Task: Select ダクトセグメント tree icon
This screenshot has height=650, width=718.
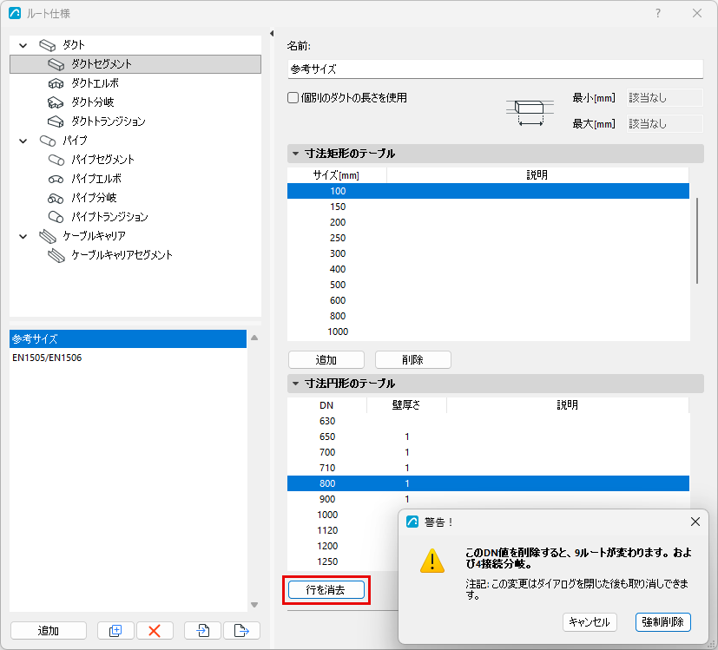Action: (56, 64)
